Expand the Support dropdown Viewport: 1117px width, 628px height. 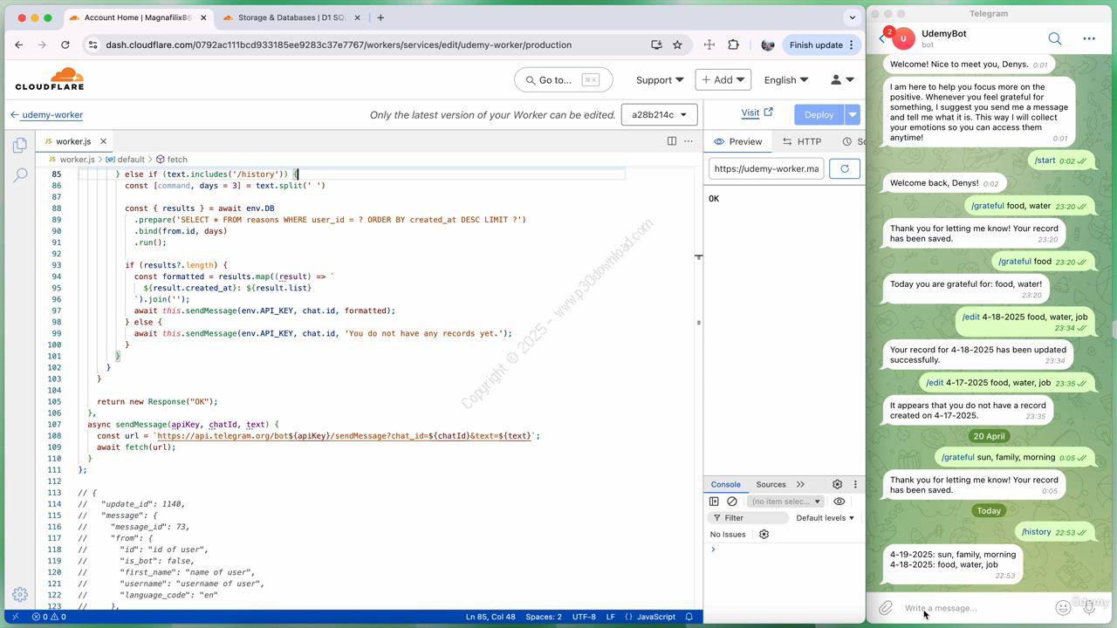click(x=660, y=79)
